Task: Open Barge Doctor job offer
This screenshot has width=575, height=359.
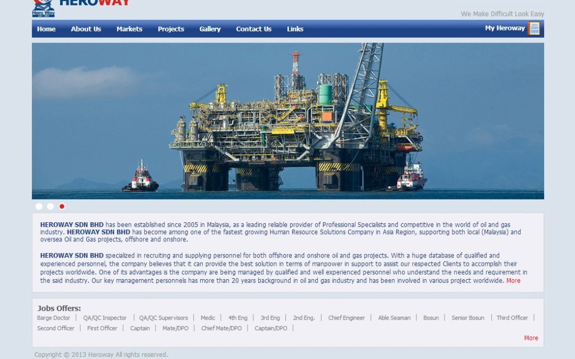Action: 54,318
